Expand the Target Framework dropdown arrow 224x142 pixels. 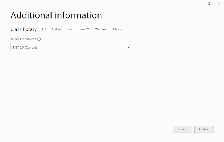128,47
